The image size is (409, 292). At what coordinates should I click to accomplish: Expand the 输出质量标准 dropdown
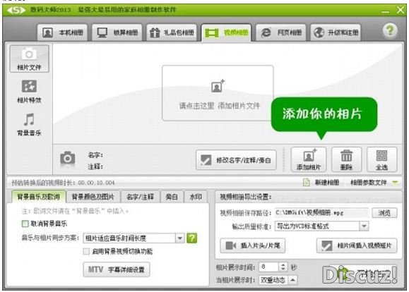(x=364, y=226)
